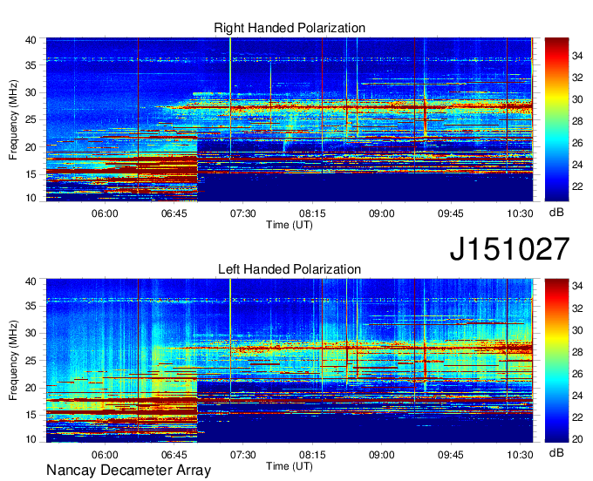Click the 40 MHz tick label of the top plot
Image resolution: width=593 pixels, height=481 pixels.
[31, 40]
